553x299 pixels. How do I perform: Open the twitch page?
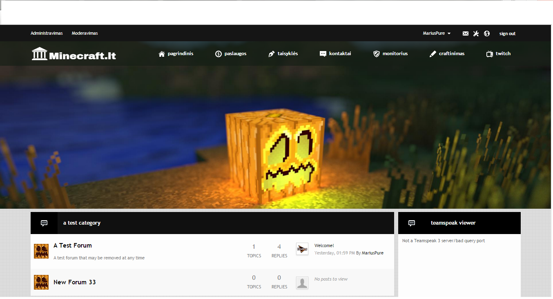(503, 54)
